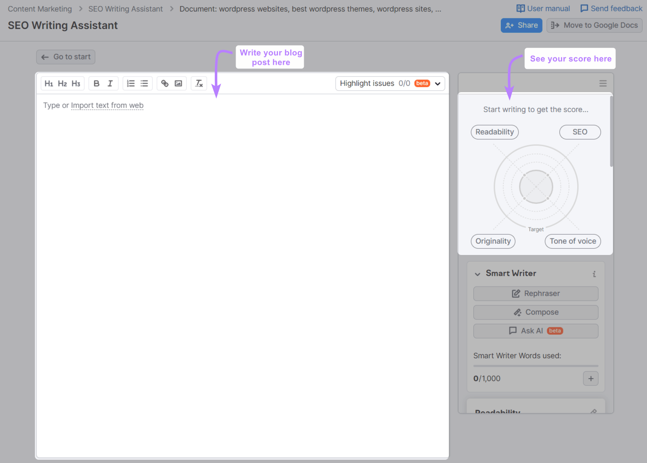Image resolution: width=647 pixels, height=463 pixels.
Task: Toggle italic text
Action: pos(110,83)
